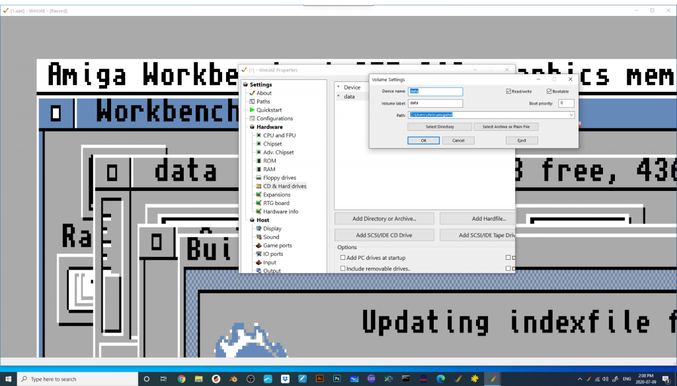Viewport: 677px width, 386px height.
Task: Select the CPU and FPU chip icon
Action: coord(259,135)
